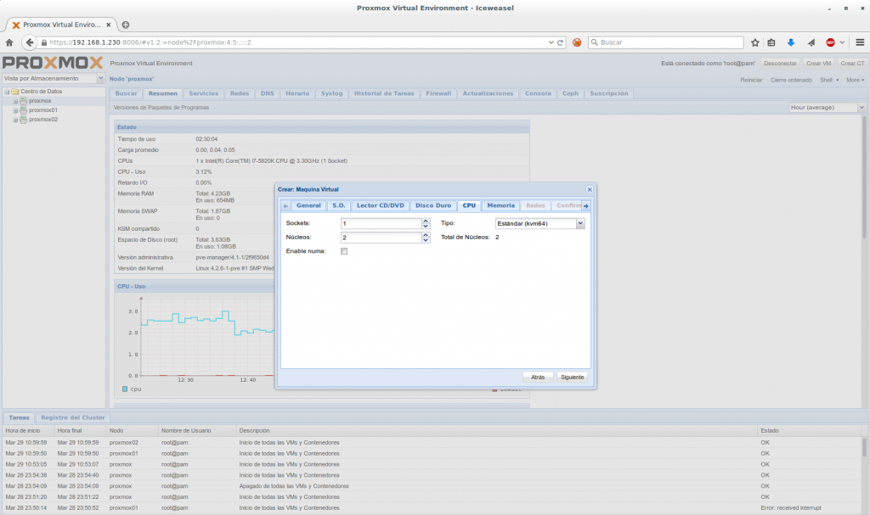
Task: Open a new browser tab
Action: pyautogui.click(x=126, y=25)
